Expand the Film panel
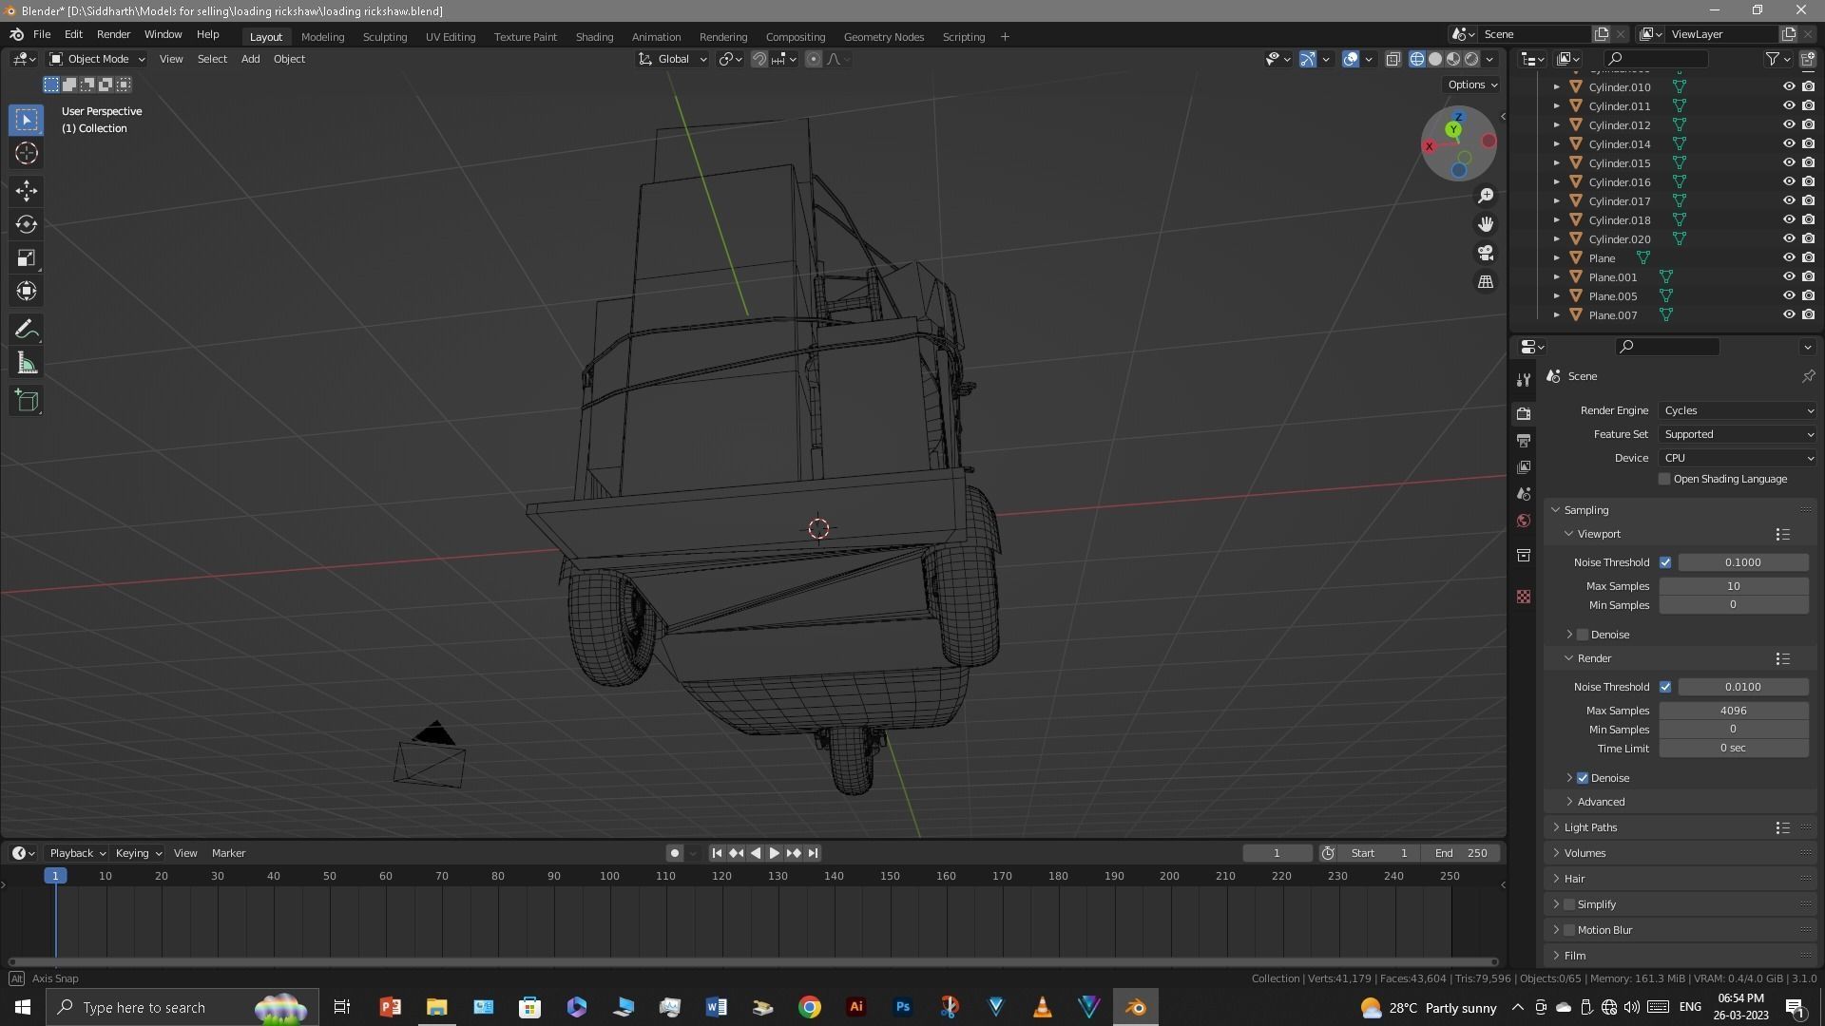Viewport: 1825px width, 1026px height. click(x=1575, y=956)
